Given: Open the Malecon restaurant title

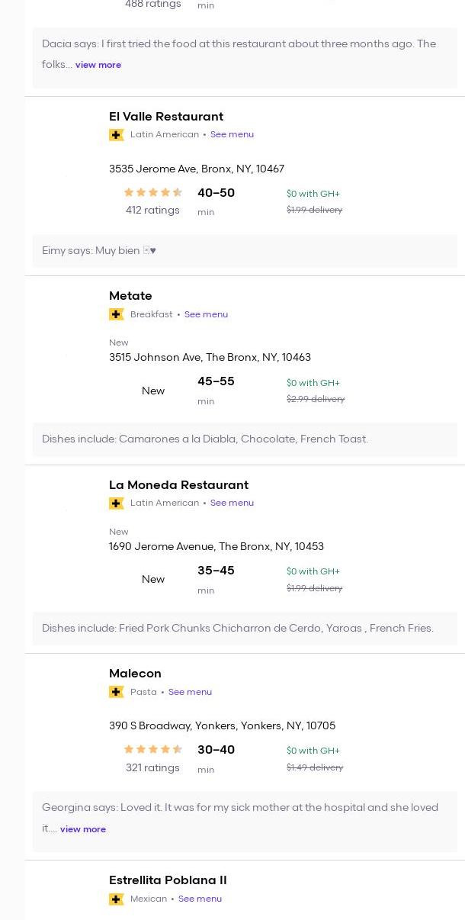Looking at the screenshot, I should point(135,674).
